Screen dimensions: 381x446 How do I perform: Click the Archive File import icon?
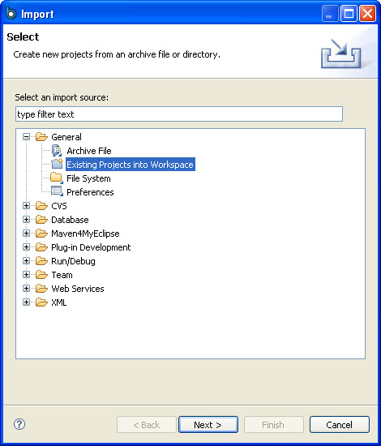pos(57,151)
